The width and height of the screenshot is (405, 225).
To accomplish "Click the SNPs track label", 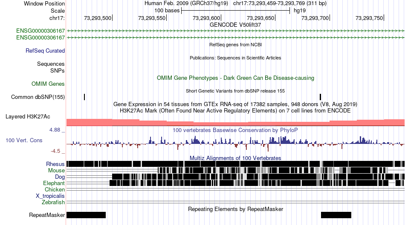I will click(x=58, y=70).
